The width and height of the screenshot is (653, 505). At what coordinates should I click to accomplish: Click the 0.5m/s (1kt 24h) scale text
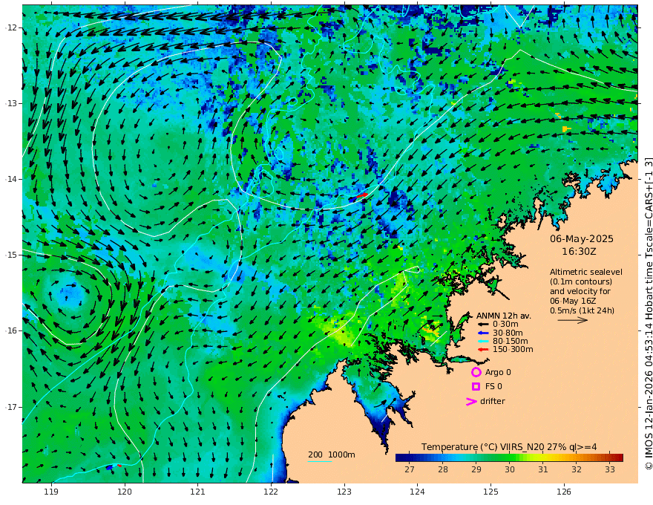pyautogui.click(x=582, y=310)
